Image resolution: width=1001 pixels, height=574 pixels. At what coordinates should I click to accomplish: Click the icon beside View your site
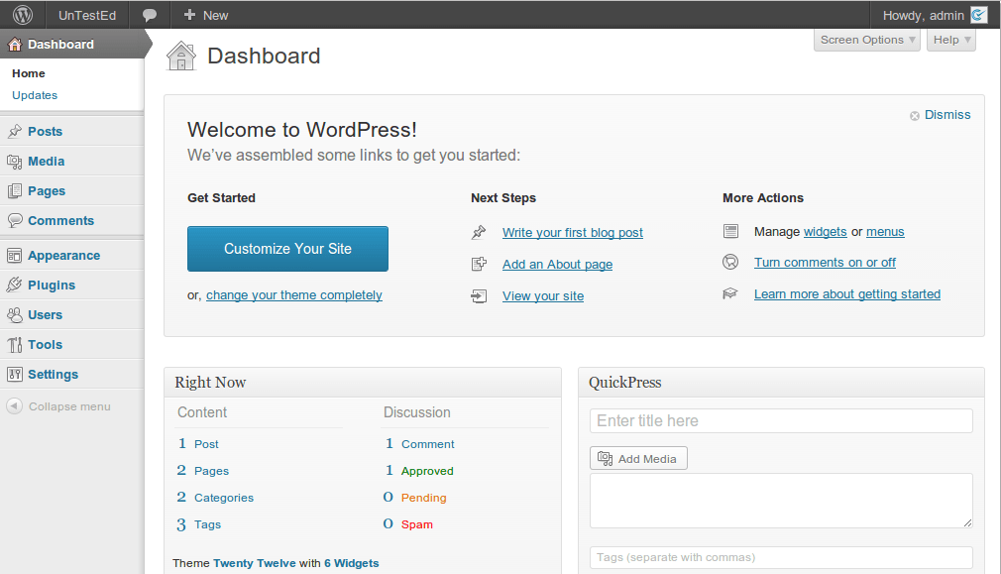[479, 295]
